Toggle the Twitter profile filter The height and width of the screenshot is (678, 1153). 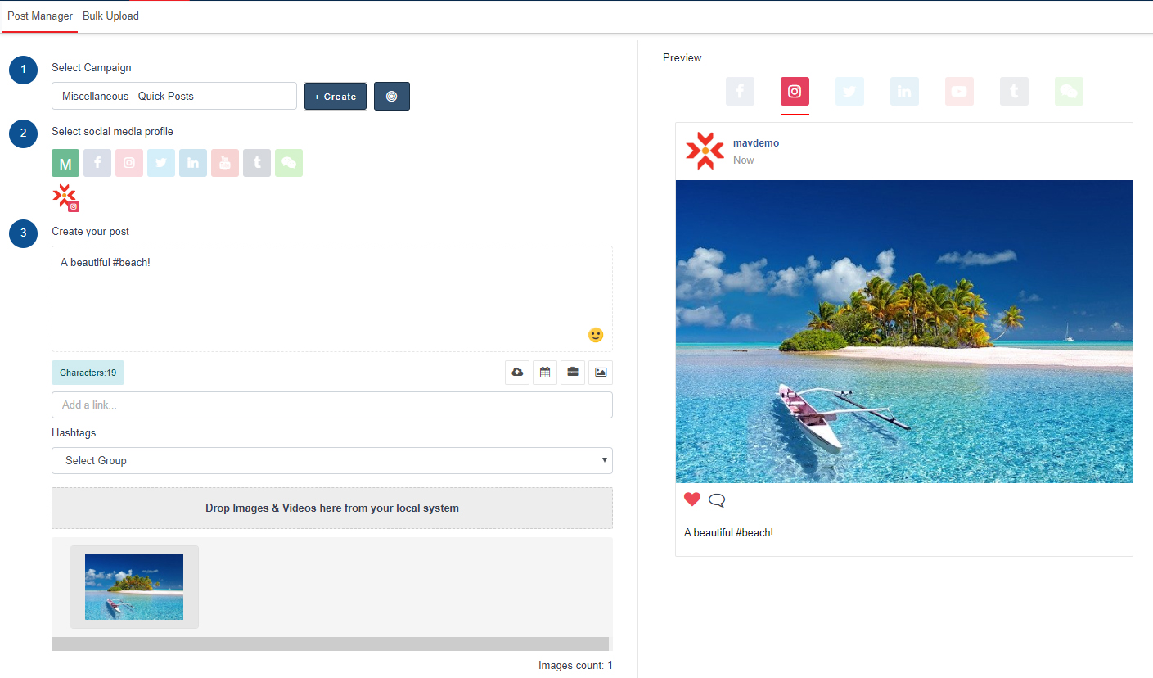coord(161,163)
